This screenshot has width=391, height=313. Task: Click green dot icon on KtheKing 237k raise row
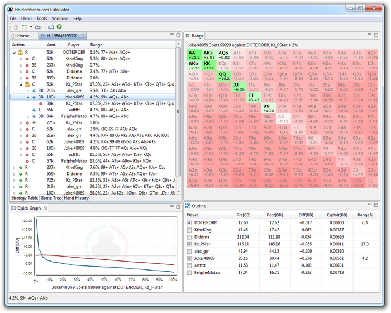tap(21, 168)
